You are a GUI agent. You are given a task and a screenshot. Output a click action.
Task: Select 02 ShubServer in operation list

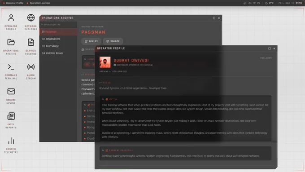pos(58,39)
